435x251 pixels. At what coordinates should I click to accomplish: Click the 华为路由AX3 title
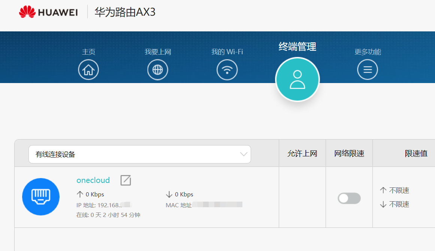coord(125,12)
